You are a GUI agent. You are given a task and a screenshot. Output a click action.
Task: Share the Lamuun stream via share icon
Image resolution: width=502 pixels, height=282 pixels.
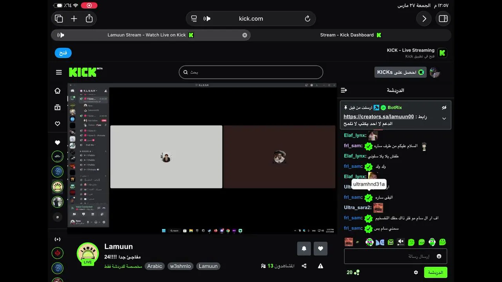tap(304, 266)
